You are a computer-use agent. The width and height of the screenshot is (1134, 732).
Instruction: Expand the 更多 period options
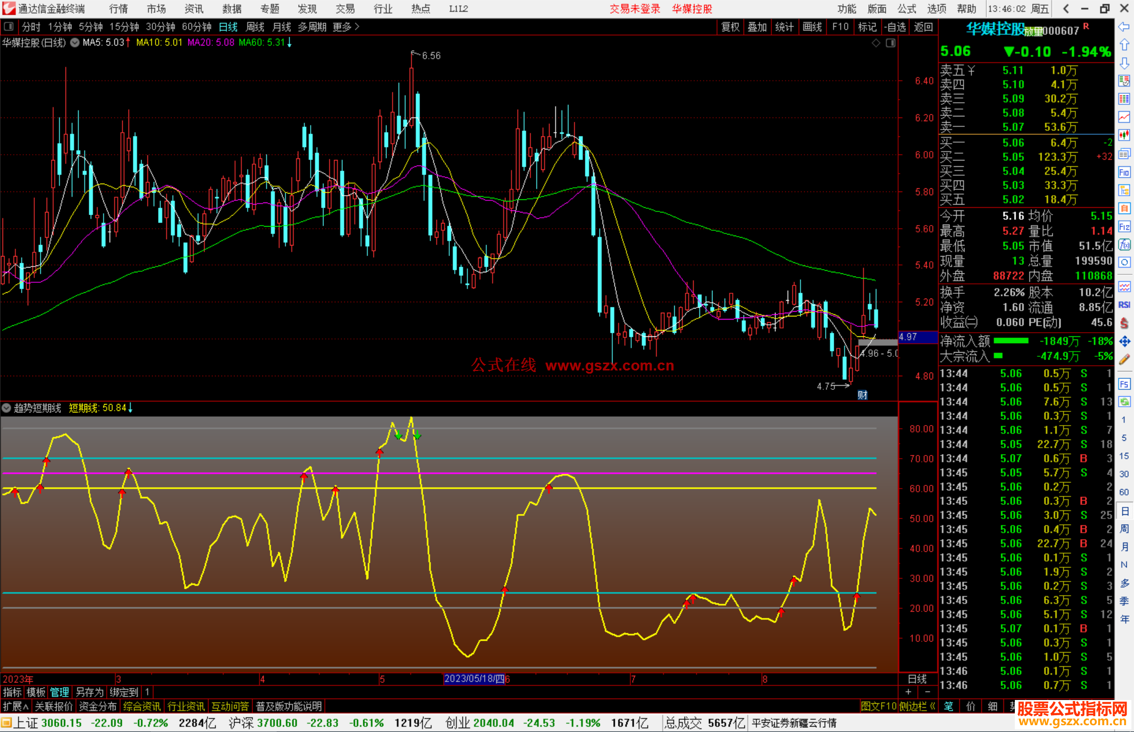click(x=346, y=26)
